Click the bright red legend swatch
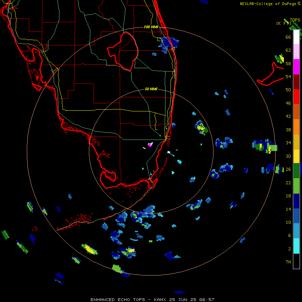The height and width of the screenshot is (302, 302). tap(296, 97)
